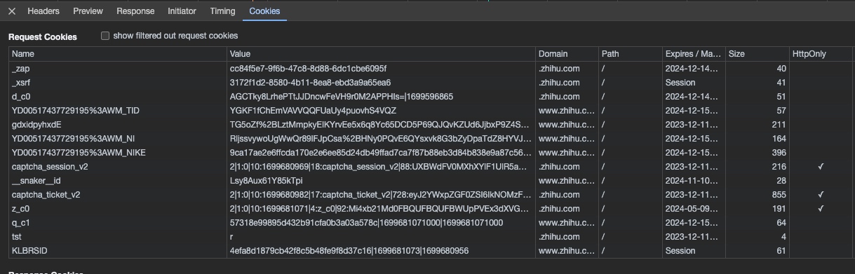The width and height of the screenshot is (855, 274).
Task: Sort cookies by Domain column
Action: coord(567,54)
